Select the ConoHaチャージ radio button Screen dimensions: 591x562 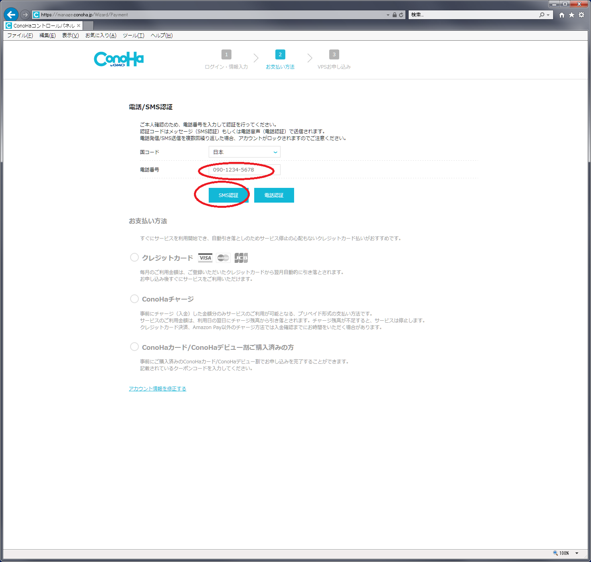[134, 299]
